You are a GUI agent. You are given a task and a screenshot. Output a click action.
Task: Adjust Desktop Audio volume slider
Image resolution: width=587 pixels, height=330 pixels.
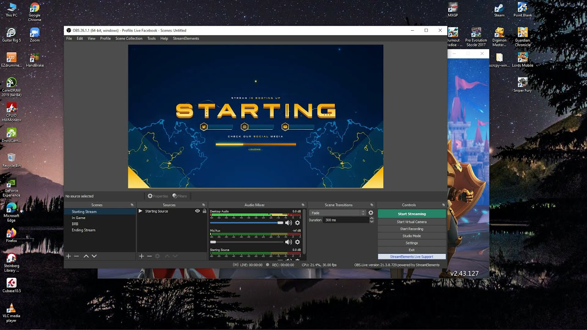click(x=247, y=223)
